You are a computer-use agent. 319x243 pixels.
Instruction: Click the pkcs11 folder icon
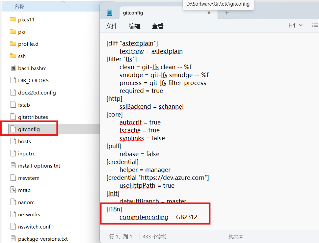(x=13, y=19)
